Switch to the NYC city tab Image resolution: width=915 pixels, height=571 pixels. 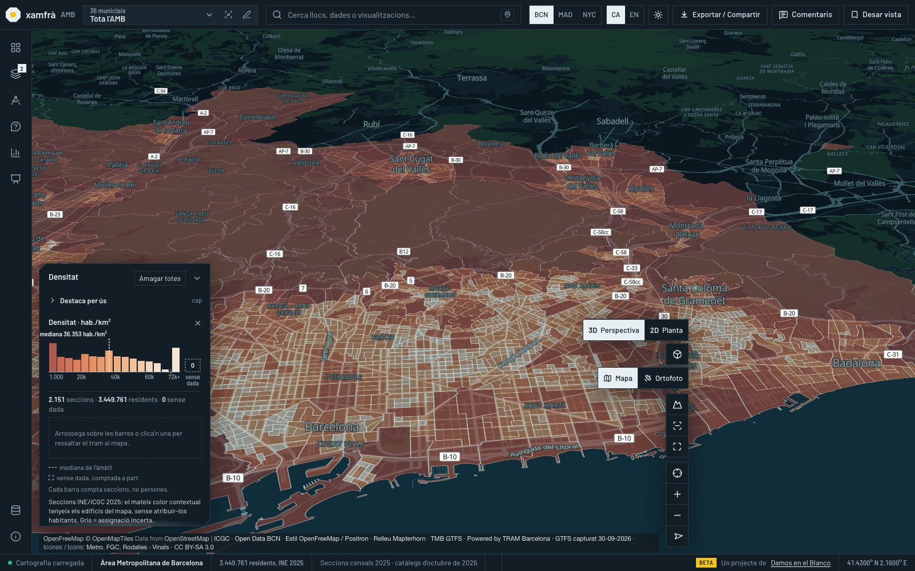coord(589,15)
